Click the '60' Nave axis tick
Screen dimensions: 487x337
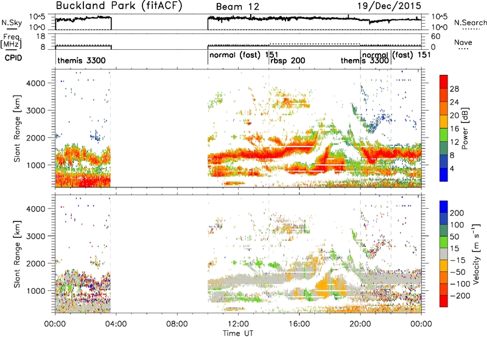tap(435, 36)
